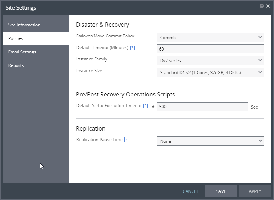The height and width of the screenshot is (200, 274).
Task: Click the Sec unit label
Action: [x=254, y=107]
